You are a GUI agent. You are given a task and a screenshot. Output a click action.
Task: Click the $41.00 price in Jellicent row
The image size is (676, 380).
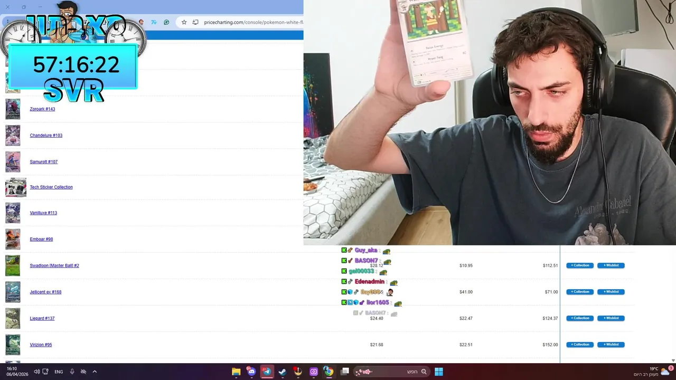click(x=466, y=292)
